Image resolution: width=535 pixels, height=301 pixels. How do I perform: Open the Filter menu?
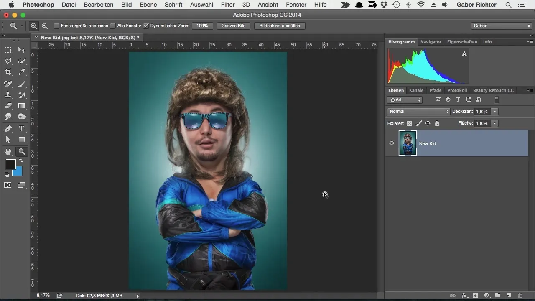(227, 5)
